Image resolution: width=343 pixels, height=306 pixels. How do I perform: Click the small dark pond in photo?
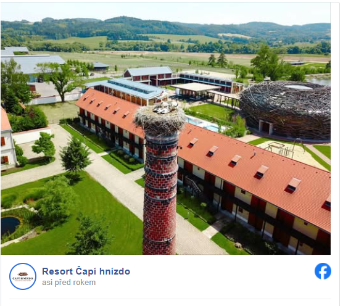coord(9,225)
